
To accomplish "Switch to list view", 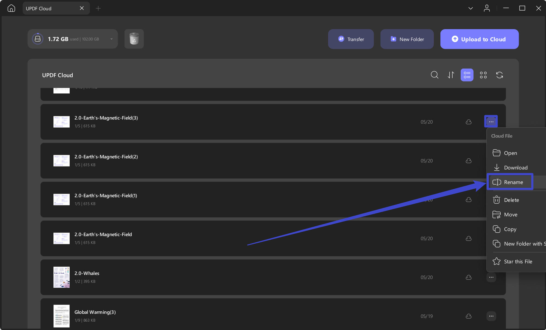I will 467,75.
